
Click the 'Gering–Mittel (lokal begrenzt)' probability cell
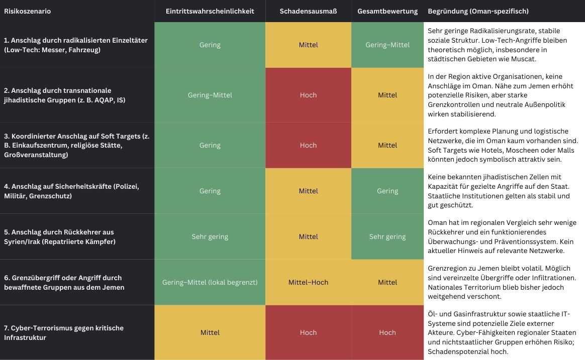pos(210,282)
